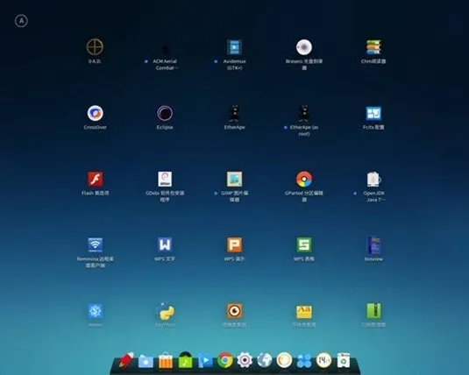Screen dimensions: 469x375
Task: Launch EtherApe (as root)
Action: (304, 113)
